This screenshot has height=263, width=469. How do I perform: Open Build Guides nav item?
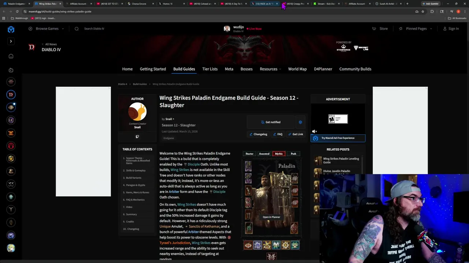184,69
